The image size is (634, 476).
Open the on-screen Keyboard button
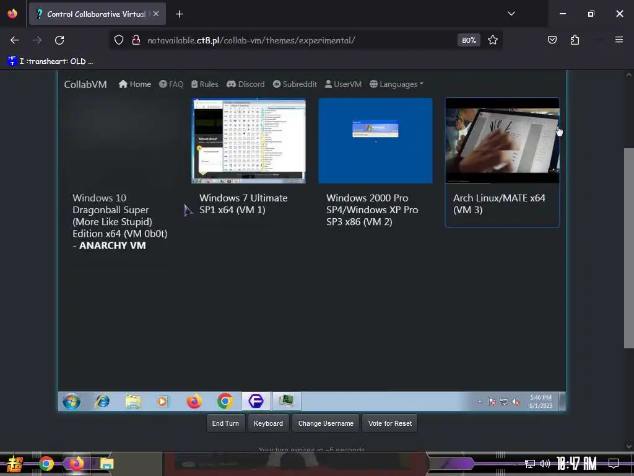(269, 423)
